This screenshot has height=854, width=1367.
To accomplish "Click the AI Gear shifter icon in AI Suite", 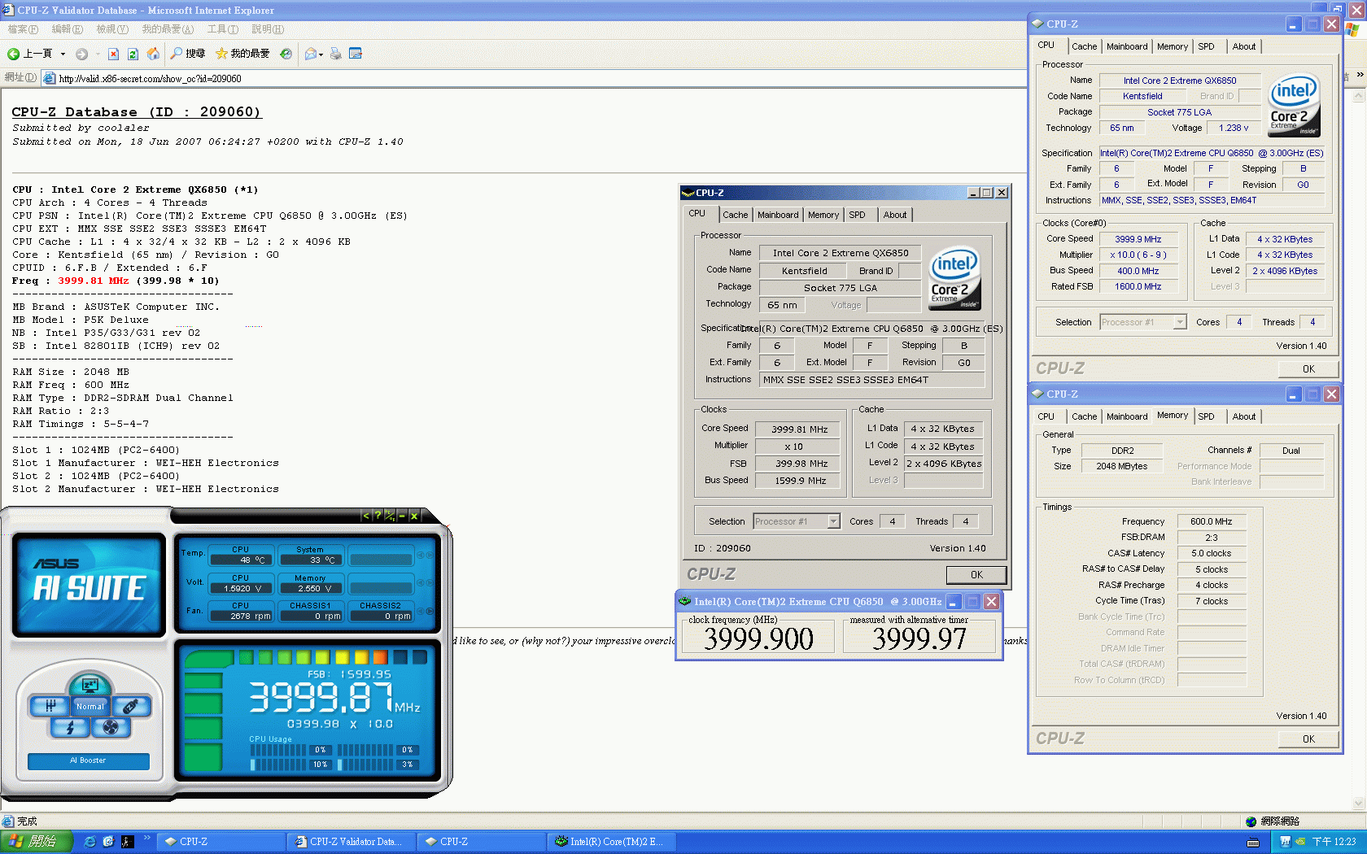I will click(50, 706).
